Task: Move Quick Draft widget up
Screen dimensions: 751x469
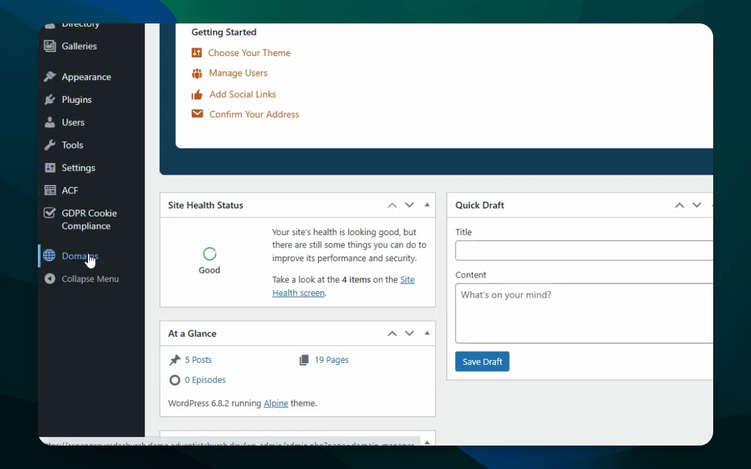Action: click(x=680, y=205)
